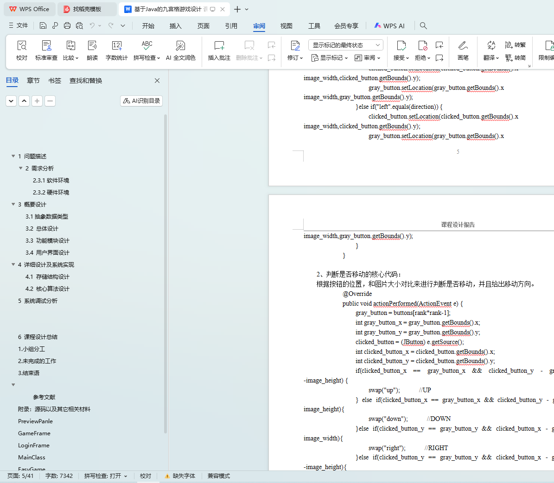Jump to 4.2 核心算法设计 heading
The image size is (554, 483).
(47, 289)
